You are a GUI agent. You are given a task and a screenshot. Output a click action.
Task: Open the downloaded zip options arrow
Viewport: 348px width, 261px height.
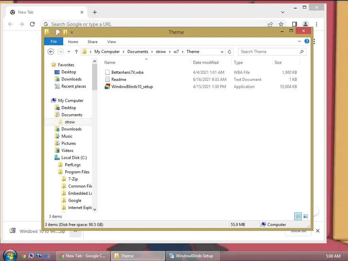tap(75, 231)
